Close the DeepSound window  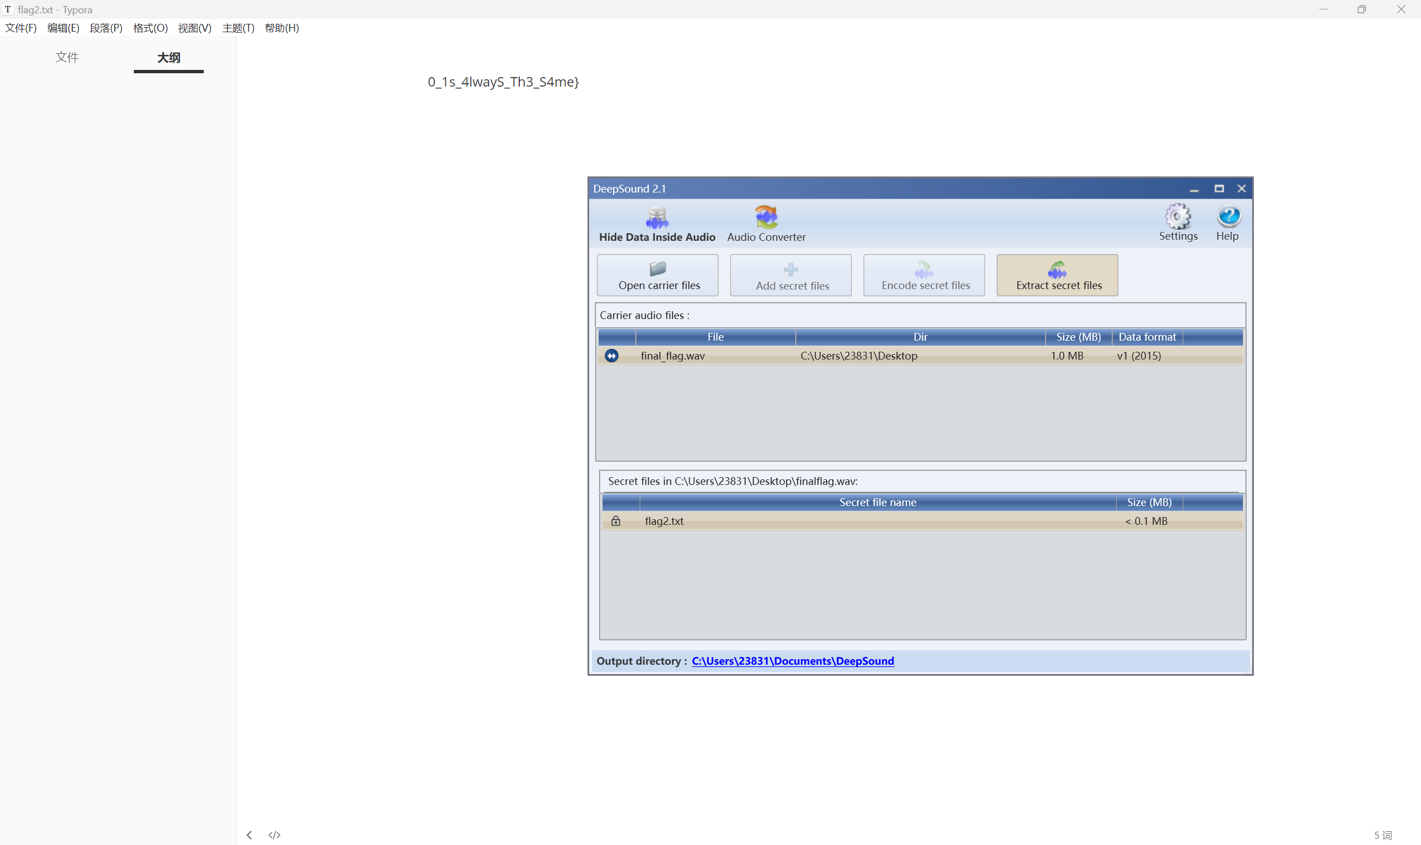[1242, 189]
